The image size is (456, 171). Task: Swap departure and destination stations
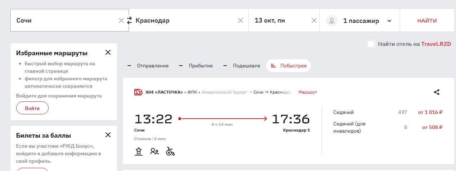(129, 20)
